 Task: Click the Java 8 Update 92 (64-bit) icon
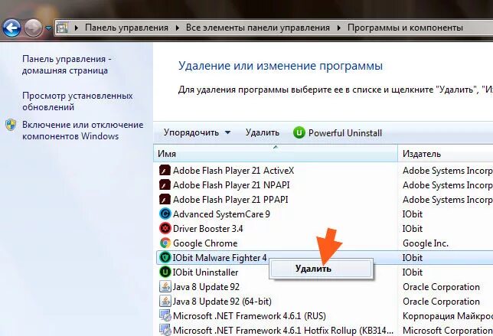[x=165, y=301]
